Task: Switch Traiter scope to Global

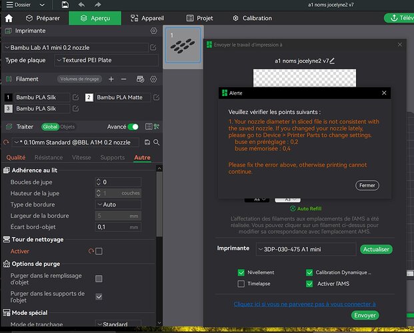Action: click(50, 127)
